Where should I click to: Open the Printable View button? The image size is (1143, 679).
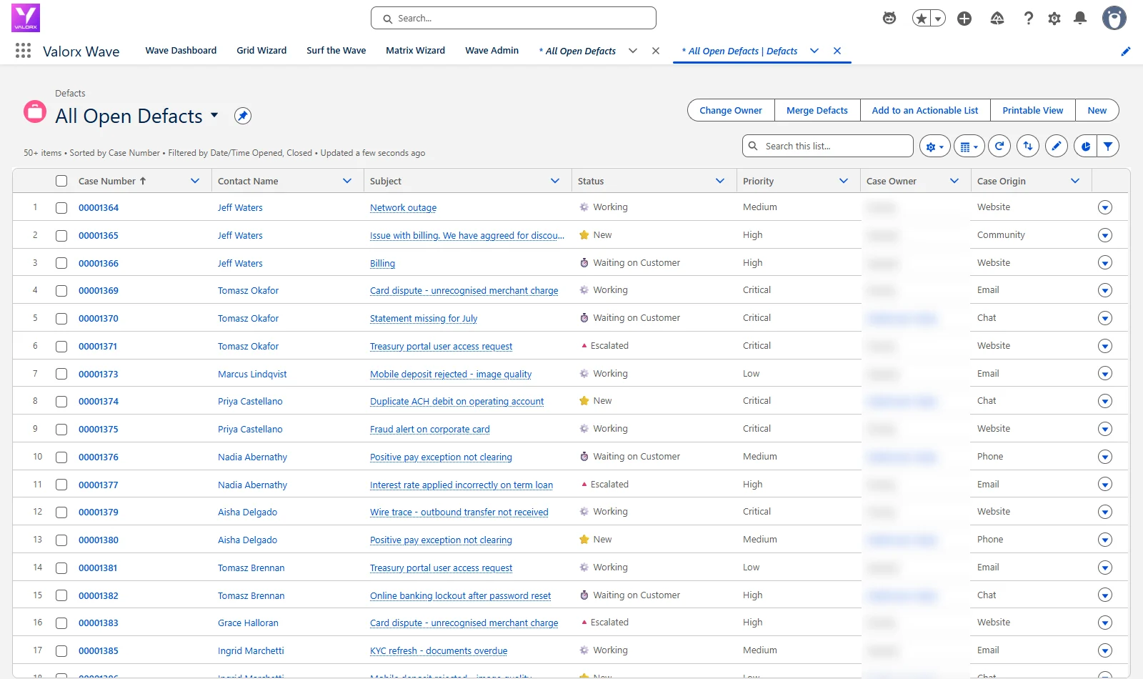point(1033,110)
